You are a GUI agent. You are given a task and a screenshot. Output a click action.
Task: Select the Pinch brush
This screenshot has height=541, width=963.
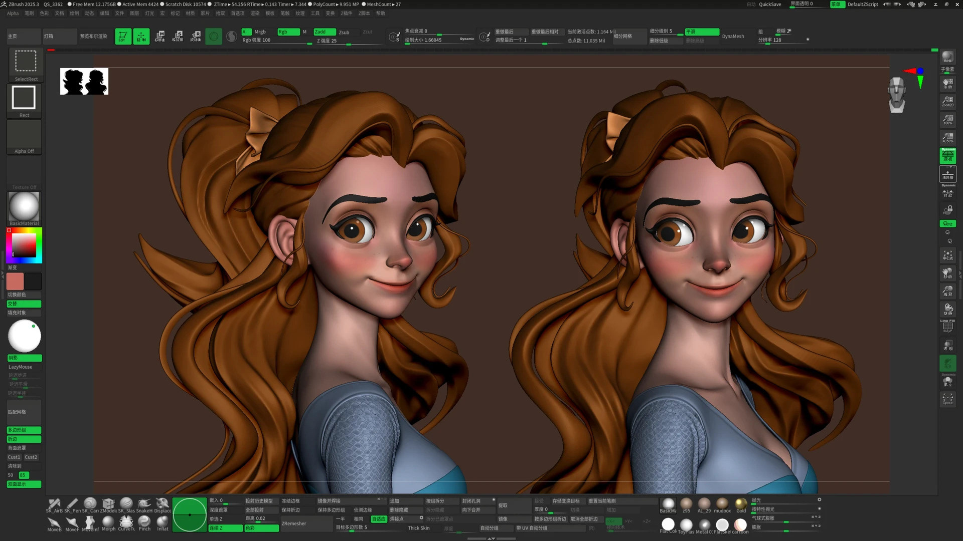144,522
